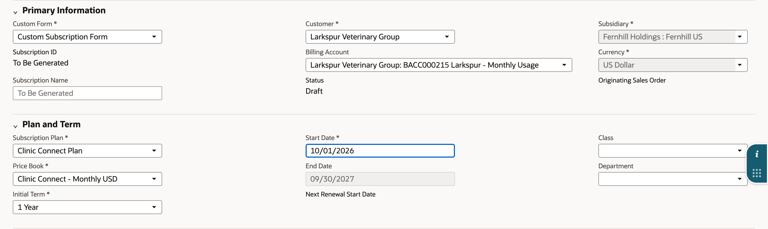This screenshot has height=229, width=768.
Task: Click the Originating Sales Order label
Action: [x=632, y=80]
